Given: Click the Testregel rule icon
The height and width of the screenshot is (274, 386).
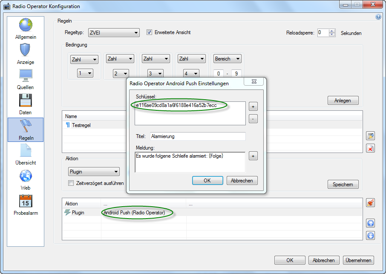Looking at the screenshot, I should click(68, 125).
